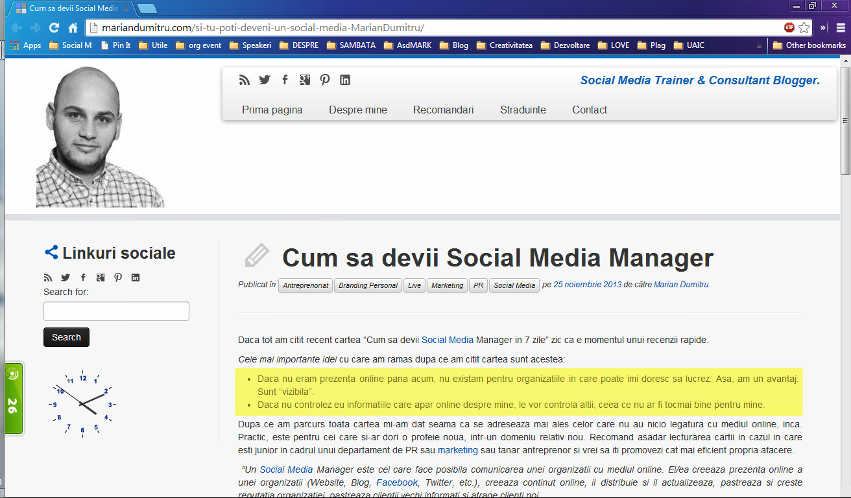Bookmark this page with star icon
Screen dimensions: 851x498
point(804,28)
